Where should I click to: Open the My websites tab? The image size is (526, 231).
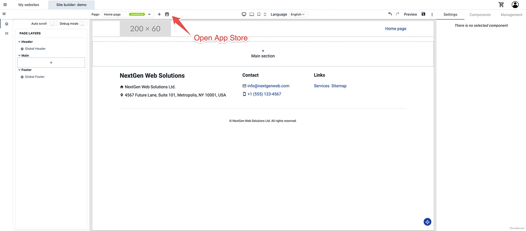(29, 5)
